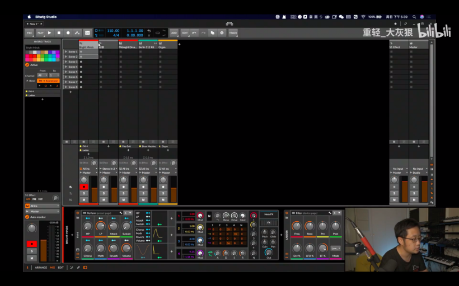The width and height of the screenshot is (459, 286).
Task: Click the TRACK button in the toolbar
Action: [233, 33]
